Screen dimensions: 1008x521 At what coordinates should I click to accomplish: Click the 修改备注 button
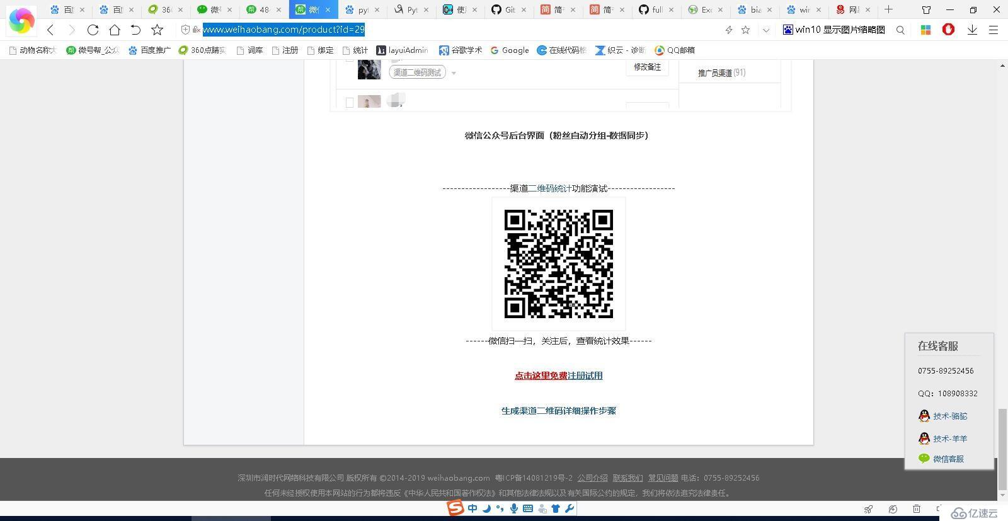(647, 67)
